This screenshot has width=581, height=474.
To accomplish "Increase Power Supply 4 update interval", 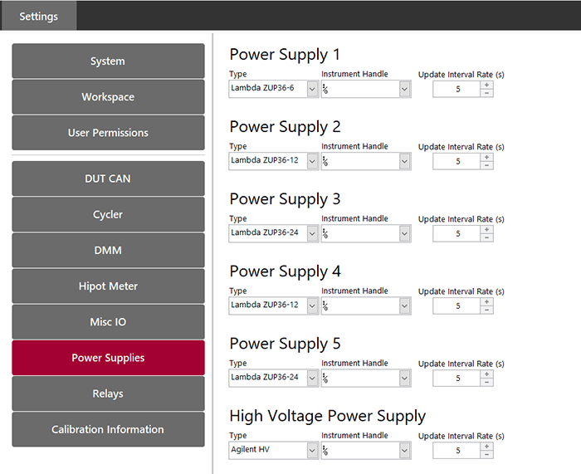I will (486, 301).
